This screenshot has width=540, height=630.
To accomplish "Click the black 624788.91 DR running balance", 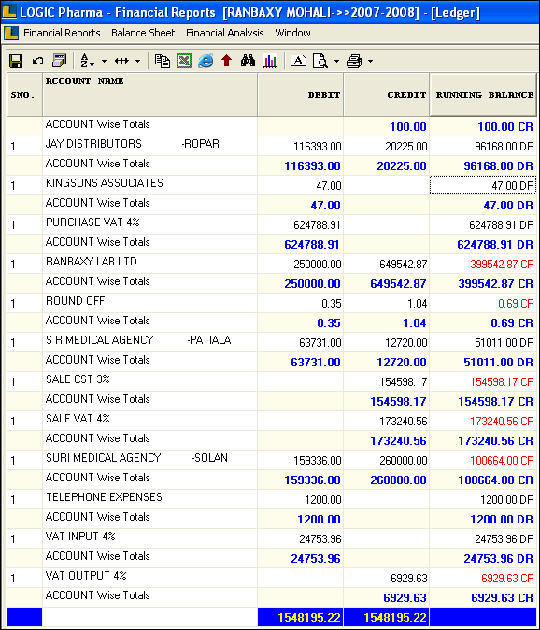I will (502, 225).
